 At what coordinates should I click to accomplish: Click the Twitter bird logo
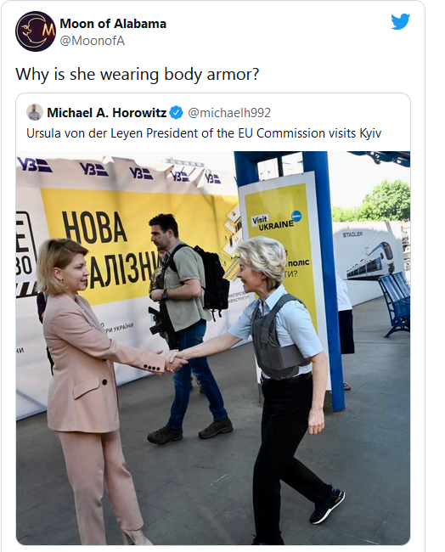click(400, 22)
